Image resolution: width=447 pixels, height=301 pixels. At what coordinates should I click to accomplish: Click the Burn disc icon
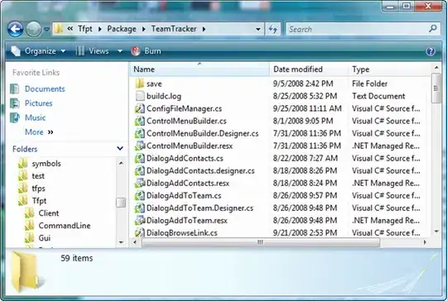pos(136,51)
